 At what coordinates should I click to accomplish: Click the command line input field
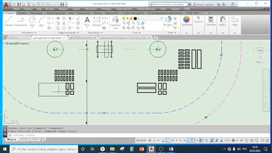click(x=139, y=135)
